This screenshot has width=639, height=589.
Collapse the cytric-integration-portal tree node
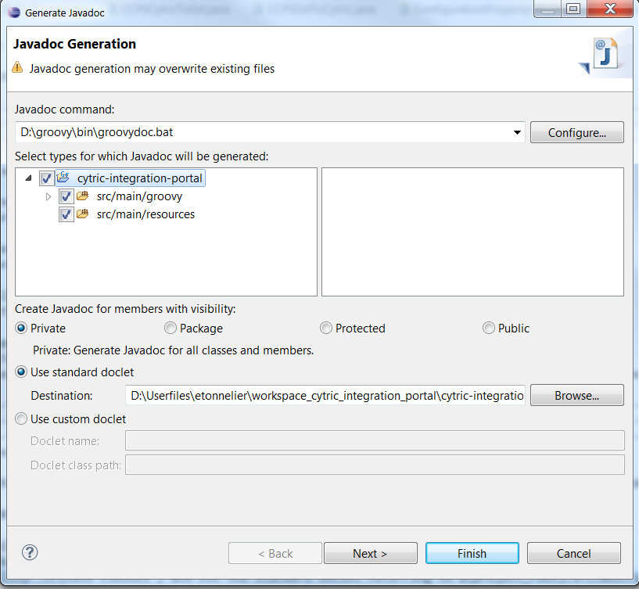[x=29, y=178]
